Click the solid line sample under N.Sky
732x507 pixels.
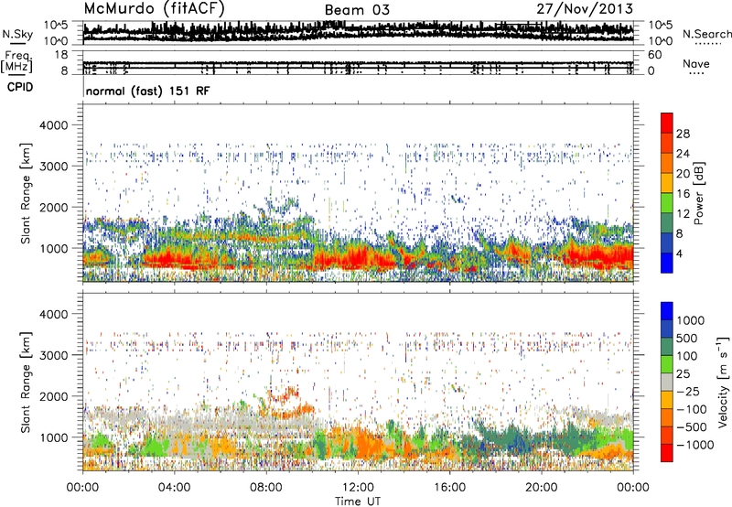point(17,43)
